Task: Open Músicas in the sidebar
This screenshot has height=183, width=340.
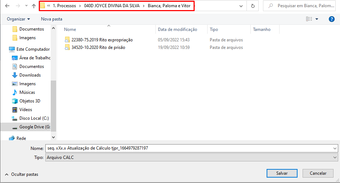Action: 27,92
